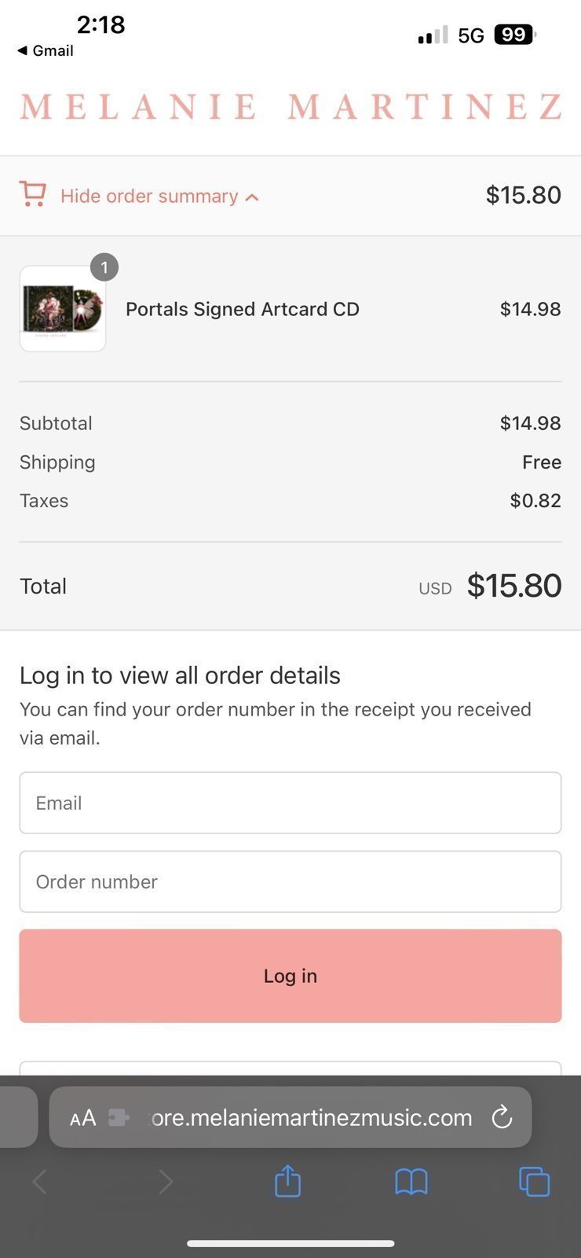Open the Safari AA text size menu
The image size is (581, 1258).
[82, 1117]
